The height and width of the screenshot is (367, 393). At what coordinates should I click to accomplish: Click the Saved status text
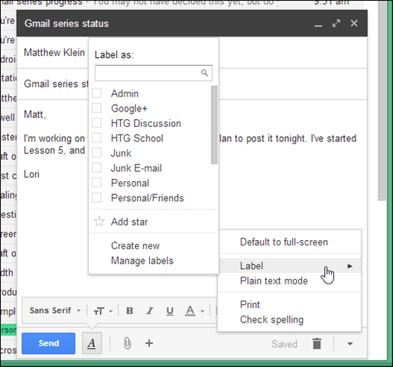(284, 344)
